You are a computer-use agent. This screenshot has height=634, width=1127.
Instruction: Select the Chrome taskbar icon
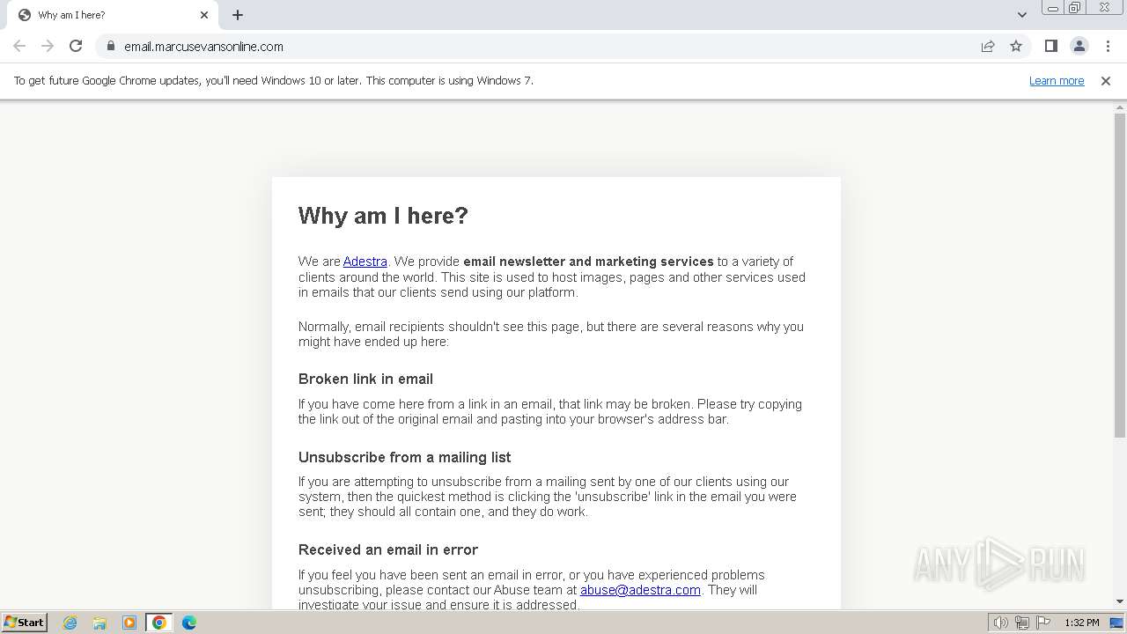pyautogui.click(x=159, y=623)
